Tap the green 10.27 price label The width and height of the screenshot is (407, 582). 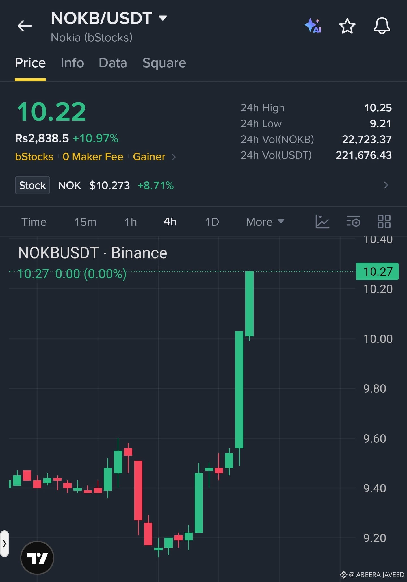tap(377, 272)
